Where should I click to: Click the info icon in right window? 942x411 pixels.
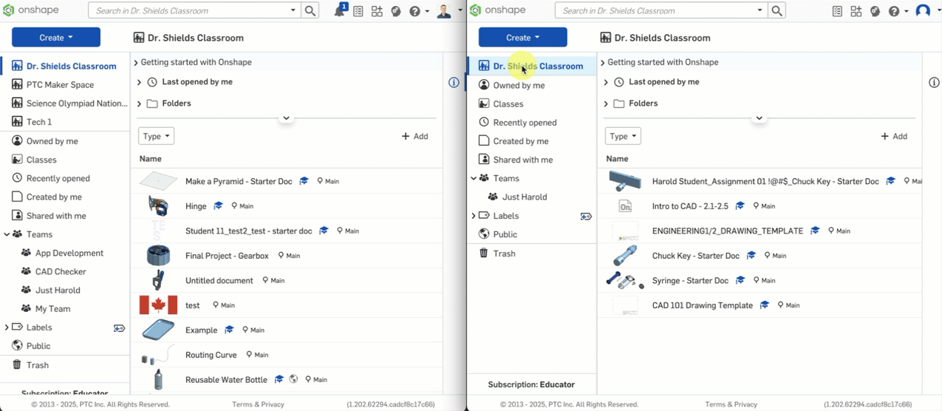[934, 82]
